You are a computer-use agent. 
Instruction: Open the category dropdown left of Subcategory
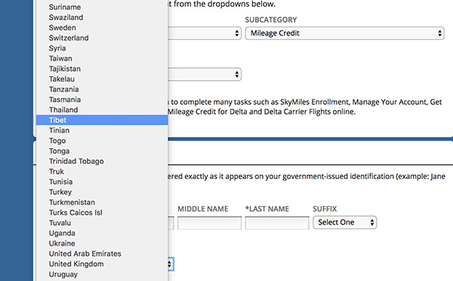pos(205,33)
